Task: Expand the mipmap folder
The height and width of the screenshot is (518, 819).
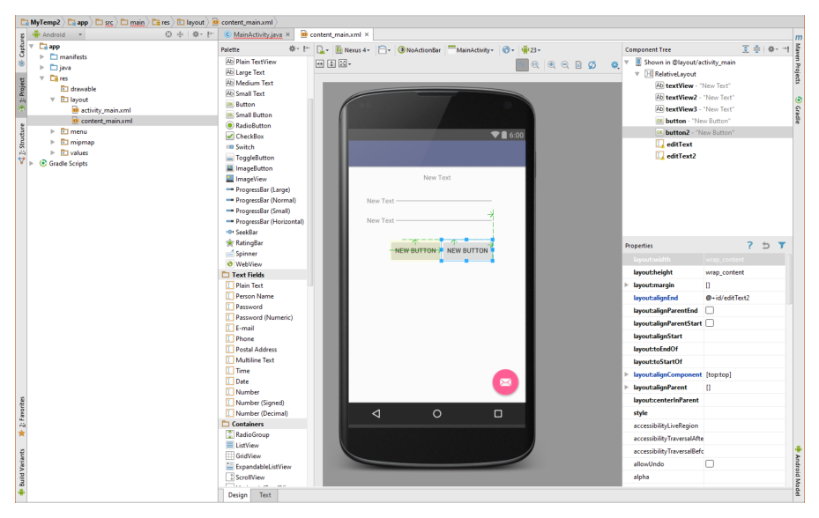Action: coord(53,142)
